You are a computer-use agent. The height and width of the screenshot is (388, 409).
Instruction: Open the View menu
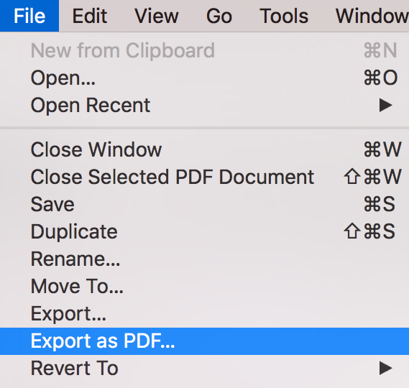click(157, 16)
